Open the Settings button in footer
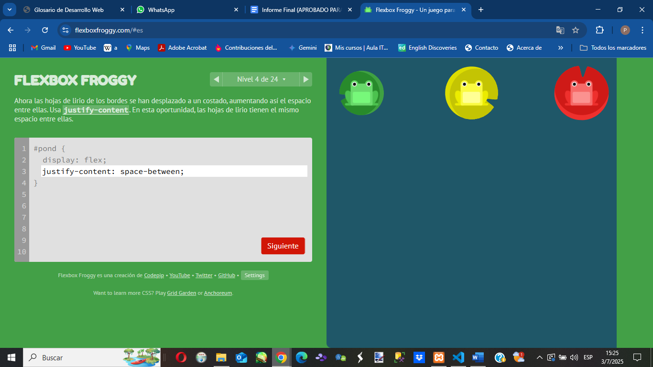This screenshot has height=367, width=653. 255,275
